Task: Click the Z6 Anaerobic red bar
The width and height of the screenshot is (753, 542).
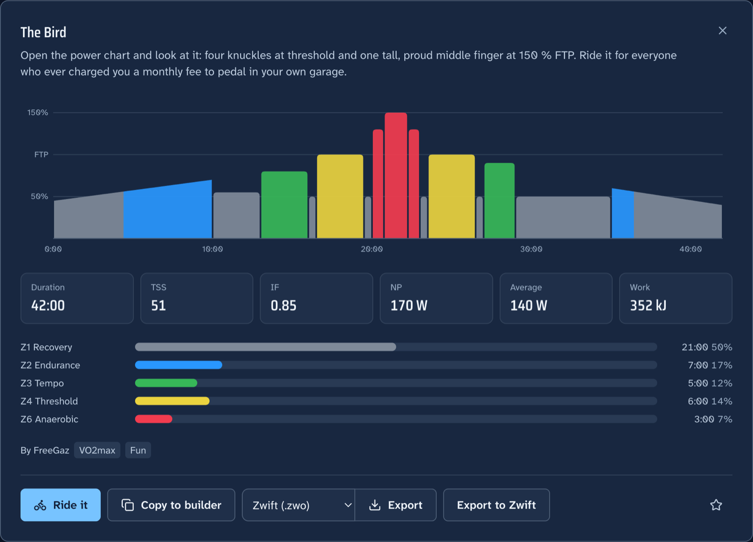Action: point(153,419)
